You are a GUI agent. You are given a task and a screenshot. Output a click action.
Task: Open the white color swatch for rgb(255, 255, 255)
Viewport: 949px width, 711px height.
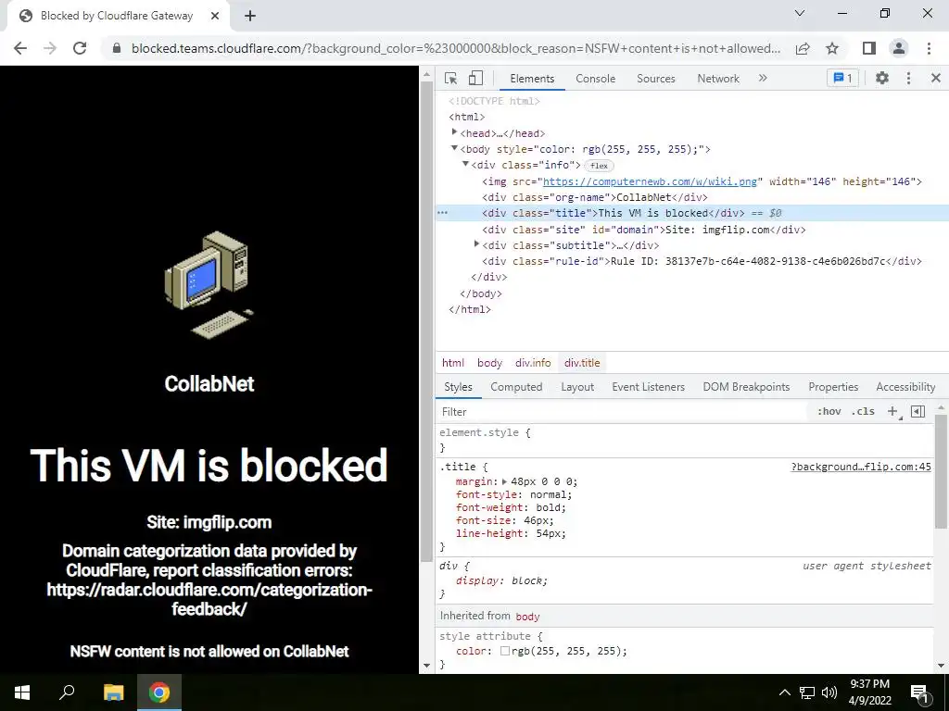[505, 651]
